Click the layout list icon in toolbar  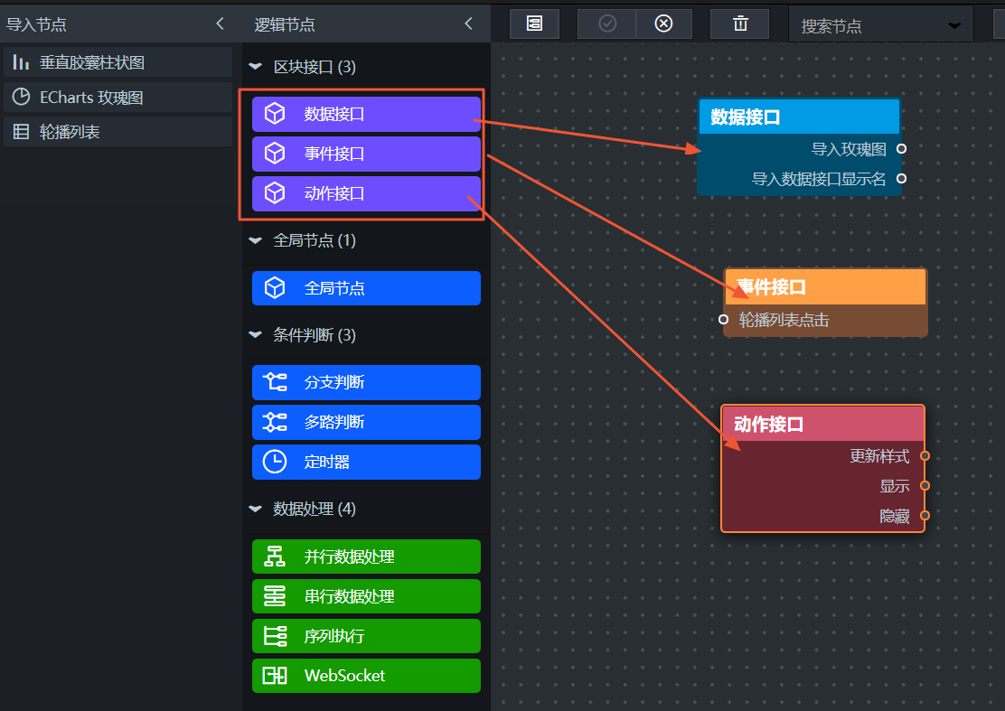point(534,24)
